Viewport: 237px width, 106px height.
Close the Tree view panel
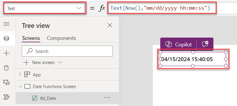tap(110, 25)
